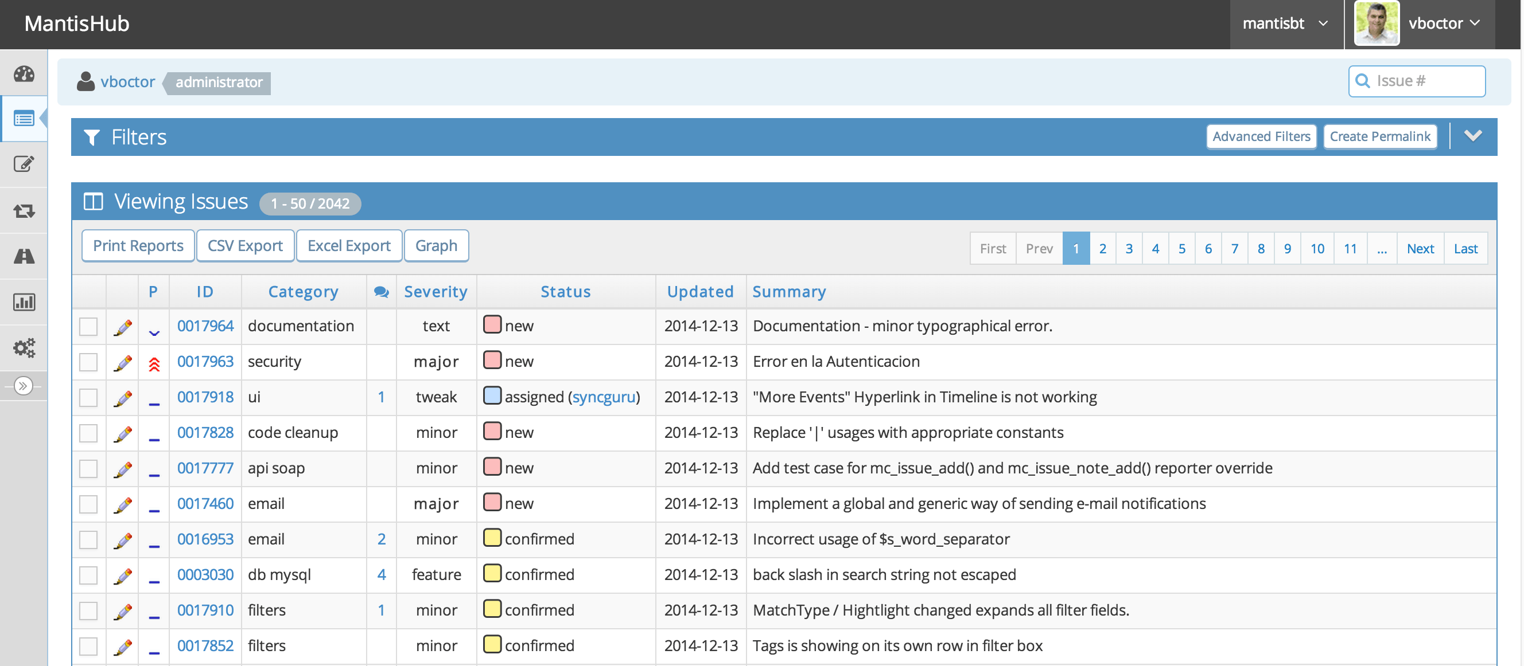
Task: Open the Roadmap road sidebar icon
Action: (24, 256)
